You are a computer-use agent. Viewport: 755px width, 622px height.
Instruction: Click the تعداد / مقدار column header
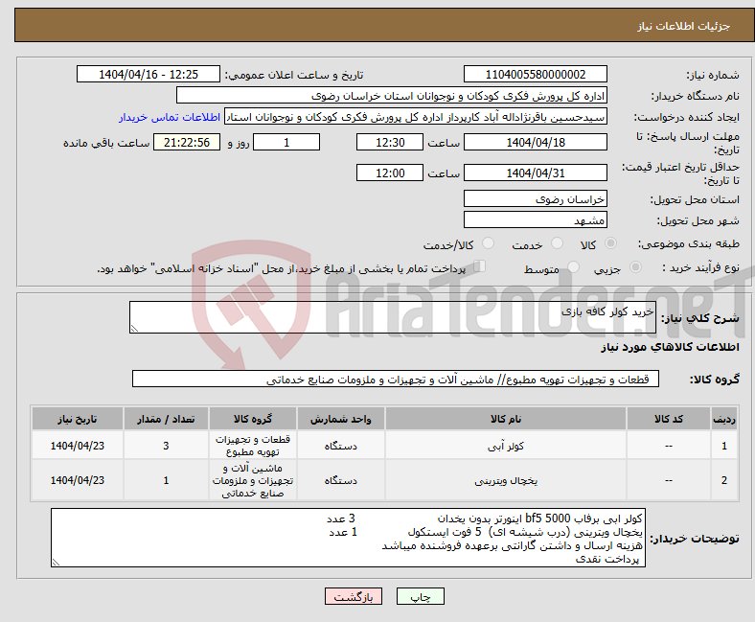tap(166, 419)
